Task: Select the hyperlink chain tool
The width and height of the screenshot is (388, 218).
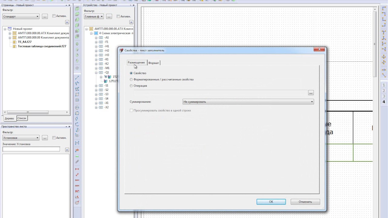Action: [x=77, y=162]
